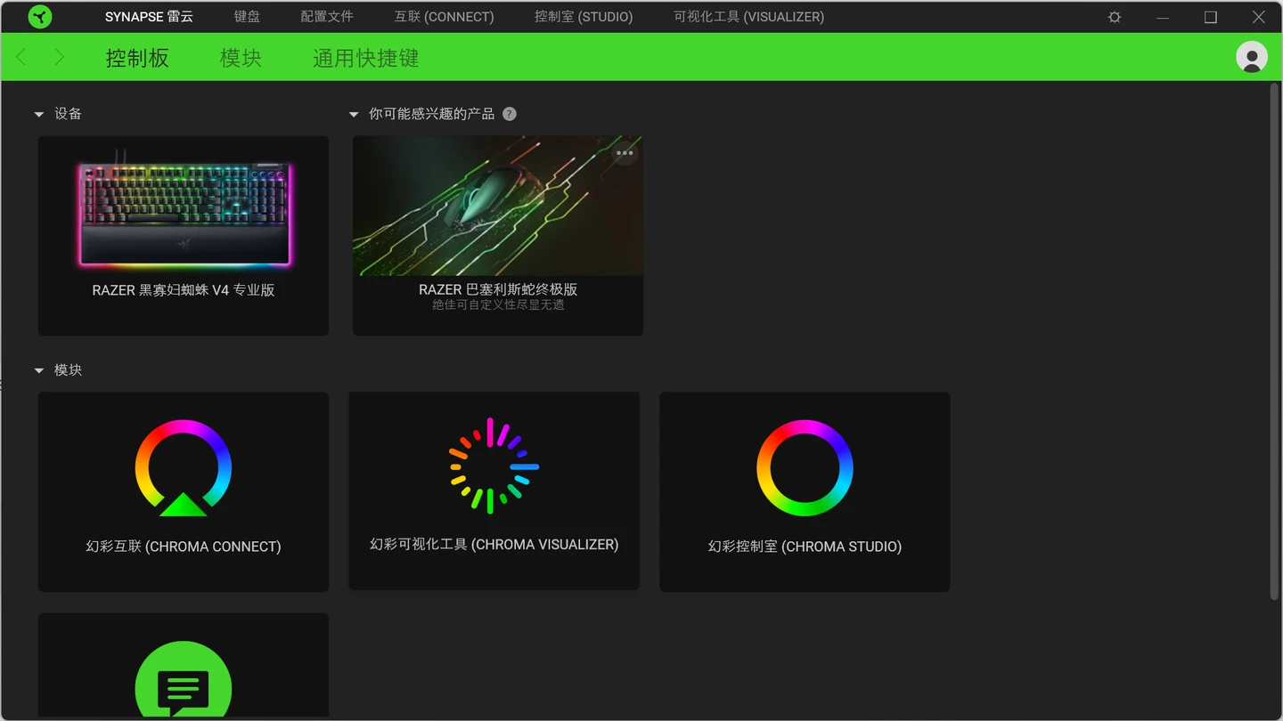Open the three-dot menu on product card
The image size is (1283, 721).
coord(625,152)
